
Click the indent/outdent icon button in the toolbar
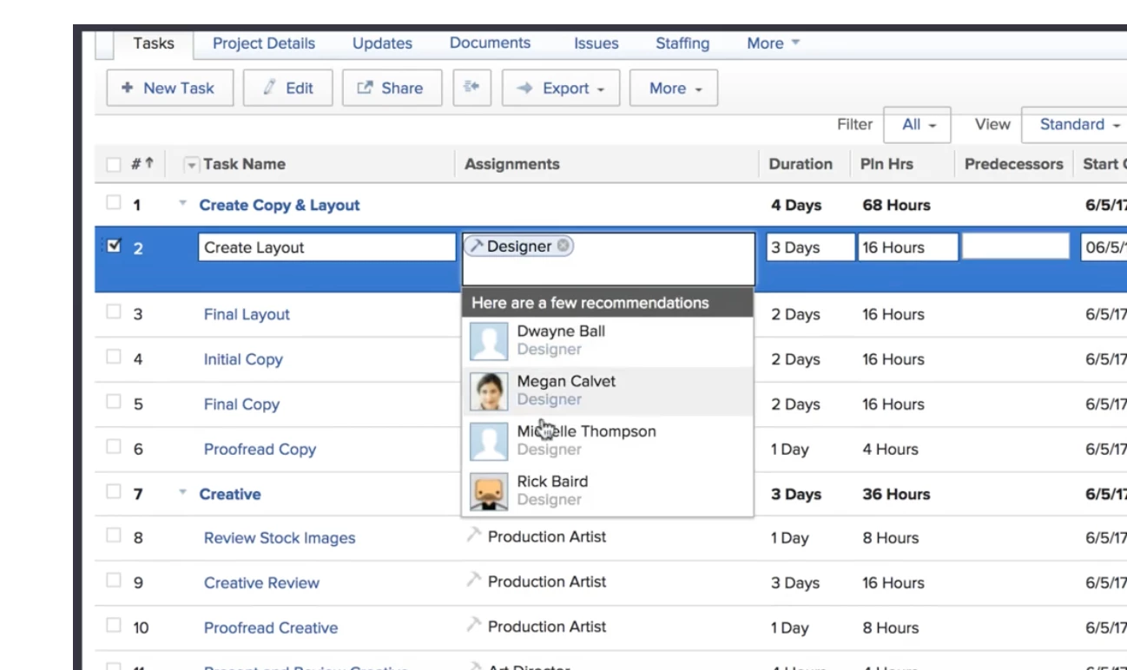pyautogui.click(x=471, y=88)
